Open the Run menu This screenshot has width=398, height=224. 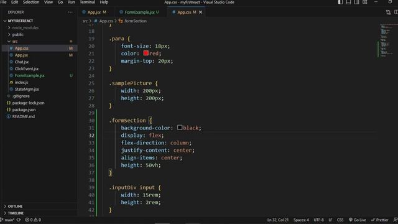pos(71,2)
